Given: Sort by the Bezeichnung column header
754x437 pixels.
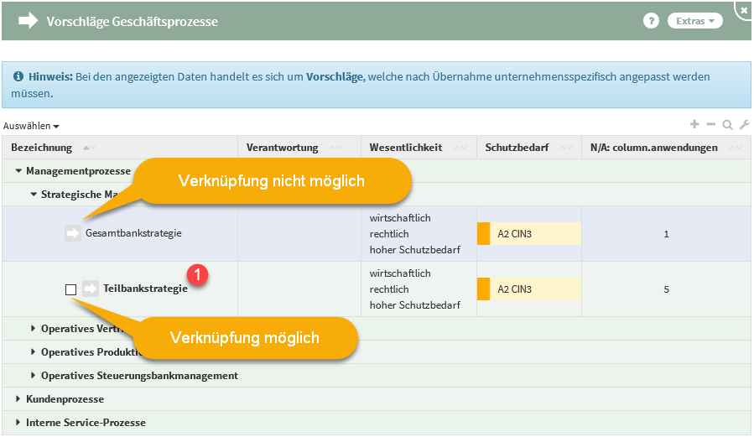Looking at the screenshot, I should pyautogui.click(x=42, y=148).
